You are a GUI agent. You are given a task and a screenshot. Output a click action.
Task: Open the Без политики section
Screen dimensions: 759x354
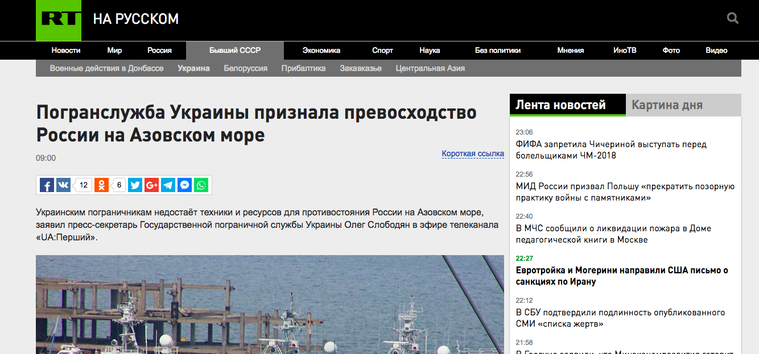click(x=498, y=50)
